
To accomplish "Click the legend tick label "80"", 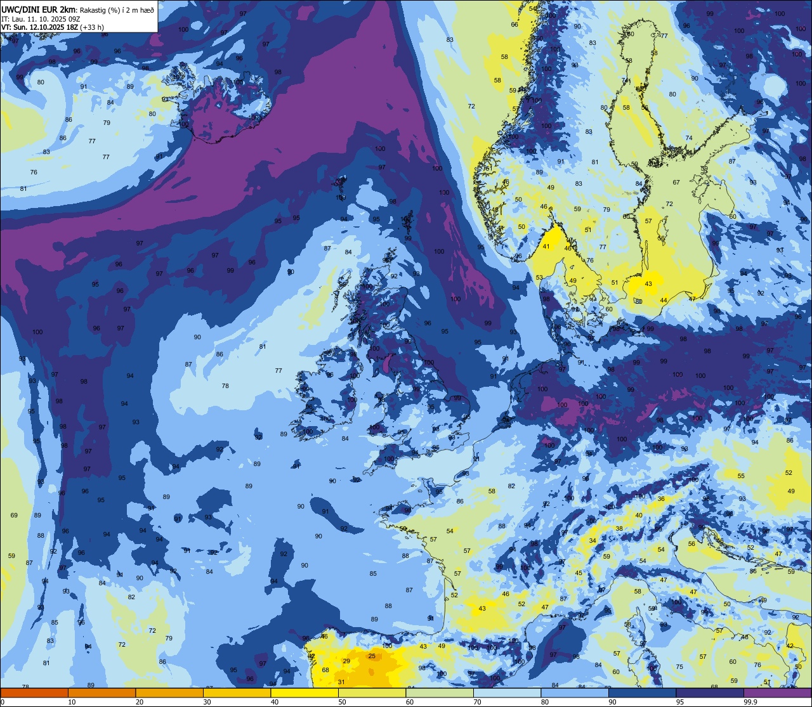I will [x=544, y=701].
